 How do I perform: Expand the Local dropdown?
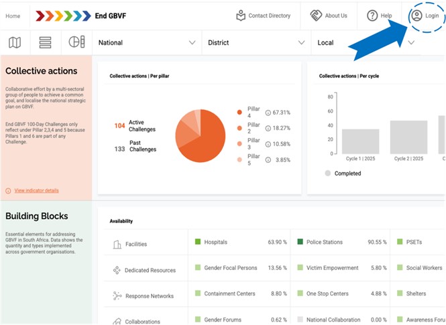point(366,43)
